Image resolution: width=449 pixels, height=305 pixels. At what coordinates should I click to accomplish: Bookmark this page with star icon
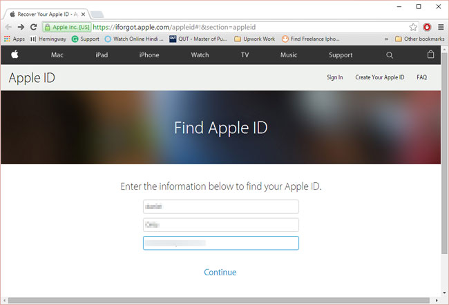413,27
